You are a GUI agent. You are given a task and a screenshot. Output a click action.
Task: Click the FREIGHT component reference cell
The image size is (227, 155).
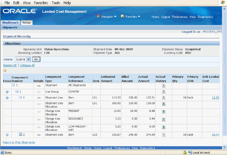click(80, 112)
